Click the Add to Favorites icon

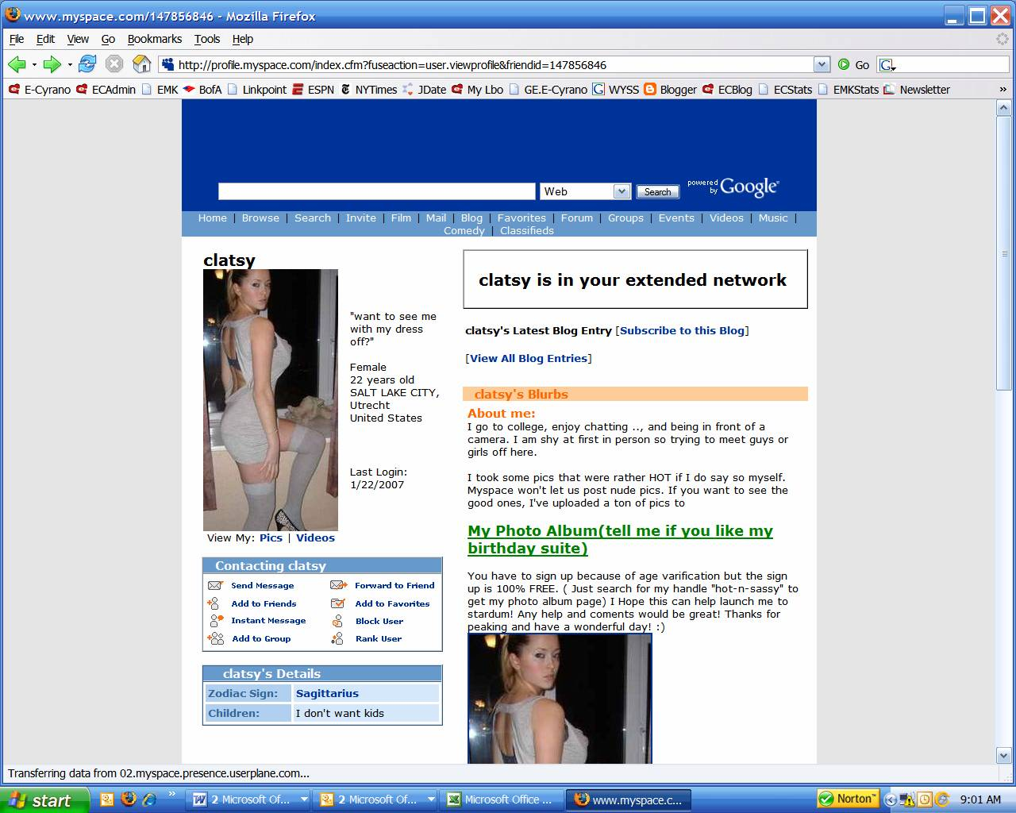pyautogui.click(x=338, y=603)
